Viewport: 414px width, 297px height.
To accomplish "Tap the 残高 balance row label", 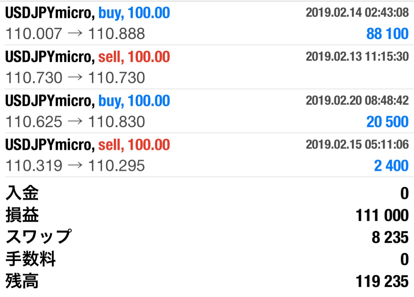I will (x=22, y=281).
